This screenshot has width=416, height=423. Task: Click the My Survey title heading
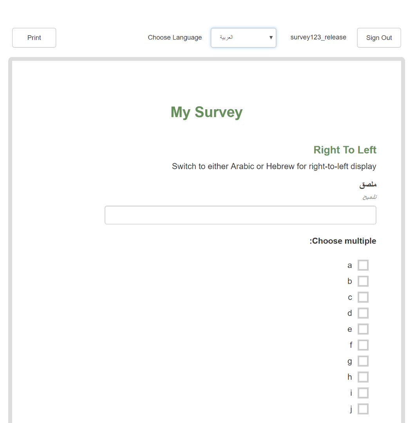(x=206, y=112)
